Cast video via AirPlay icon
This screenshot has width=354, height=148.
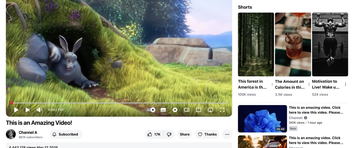pyautogui.click(x=210, y=110)
